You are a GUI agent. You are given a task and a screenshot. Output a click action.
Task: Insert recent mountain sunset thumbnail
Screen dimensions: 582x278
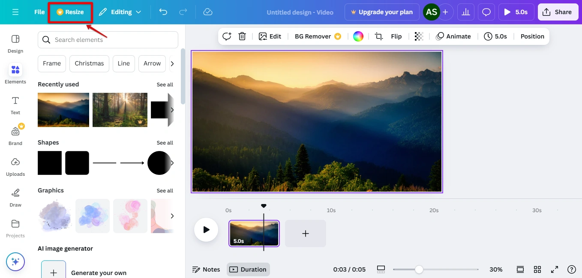coord(63,110)
